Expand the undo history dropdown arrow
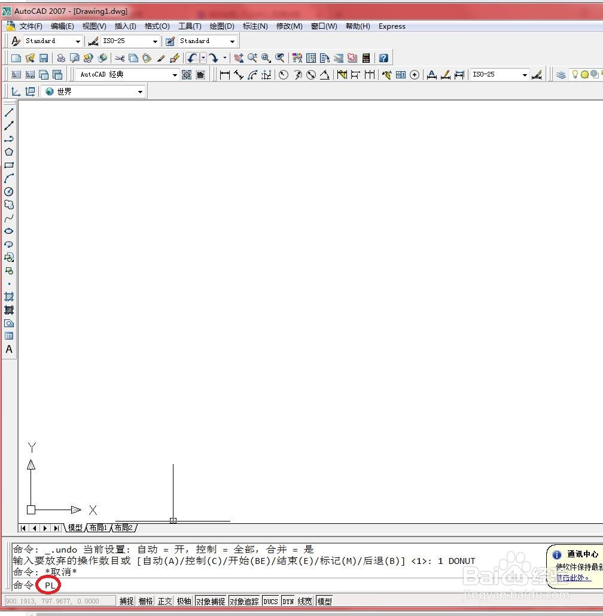This screenshot has width=603, height=616. click(x=203, y=58)
